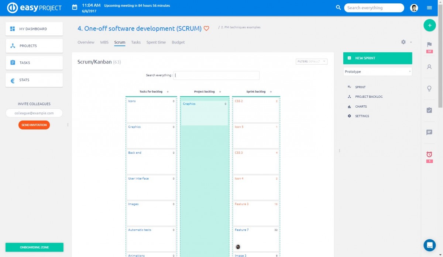Viewport: 443px width, 257px height.
Task: Click the Send Invitation button
Action: coord(34,125)
